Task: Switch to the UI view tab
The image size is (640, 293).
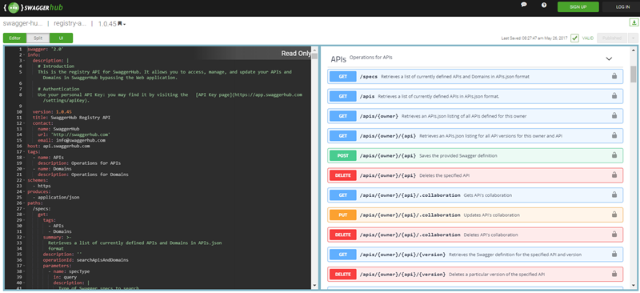Action: pos(62,38)
